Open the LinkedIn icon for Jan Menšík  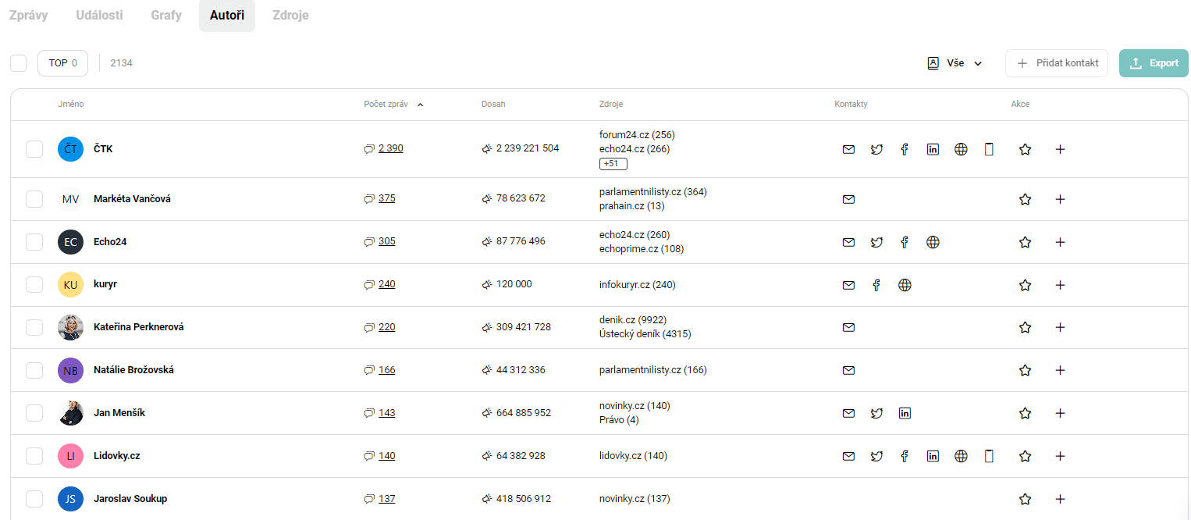[905, 413]
